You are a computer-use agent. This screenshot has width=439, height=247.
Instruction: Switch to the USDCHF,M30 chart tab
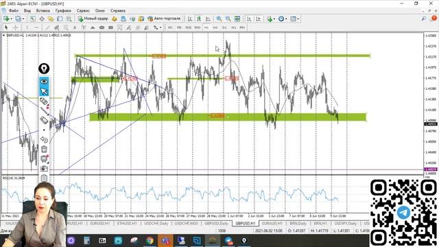[186, 224]
